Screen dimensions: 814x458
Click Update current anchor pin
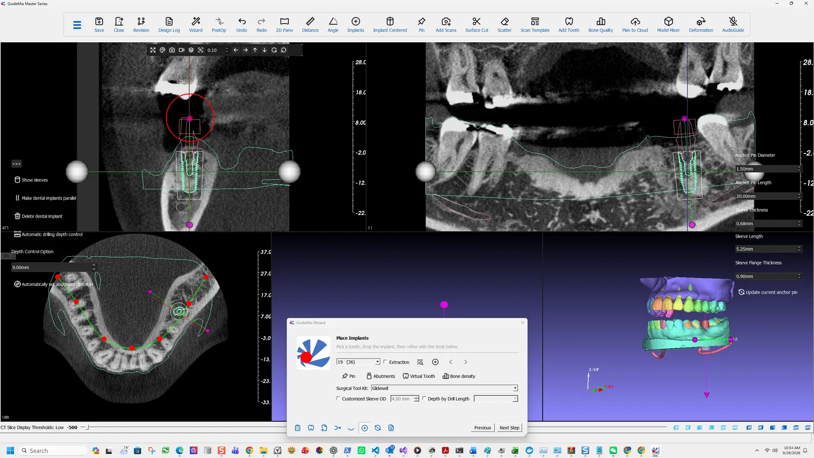(768, 292)
